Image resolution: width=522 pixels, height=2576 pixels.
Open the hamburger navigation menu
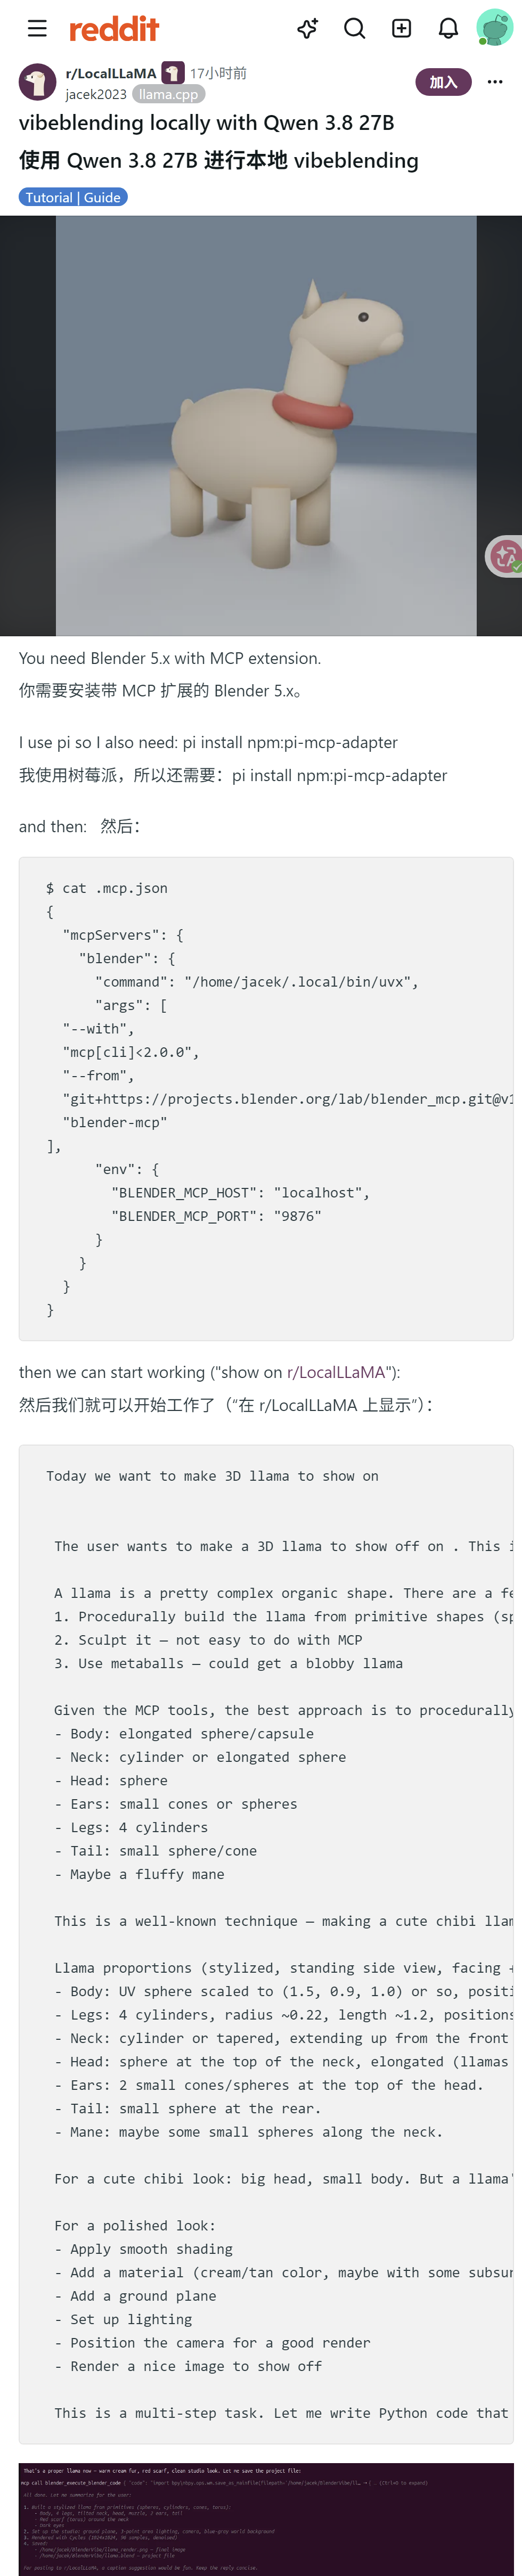[37, 28]
